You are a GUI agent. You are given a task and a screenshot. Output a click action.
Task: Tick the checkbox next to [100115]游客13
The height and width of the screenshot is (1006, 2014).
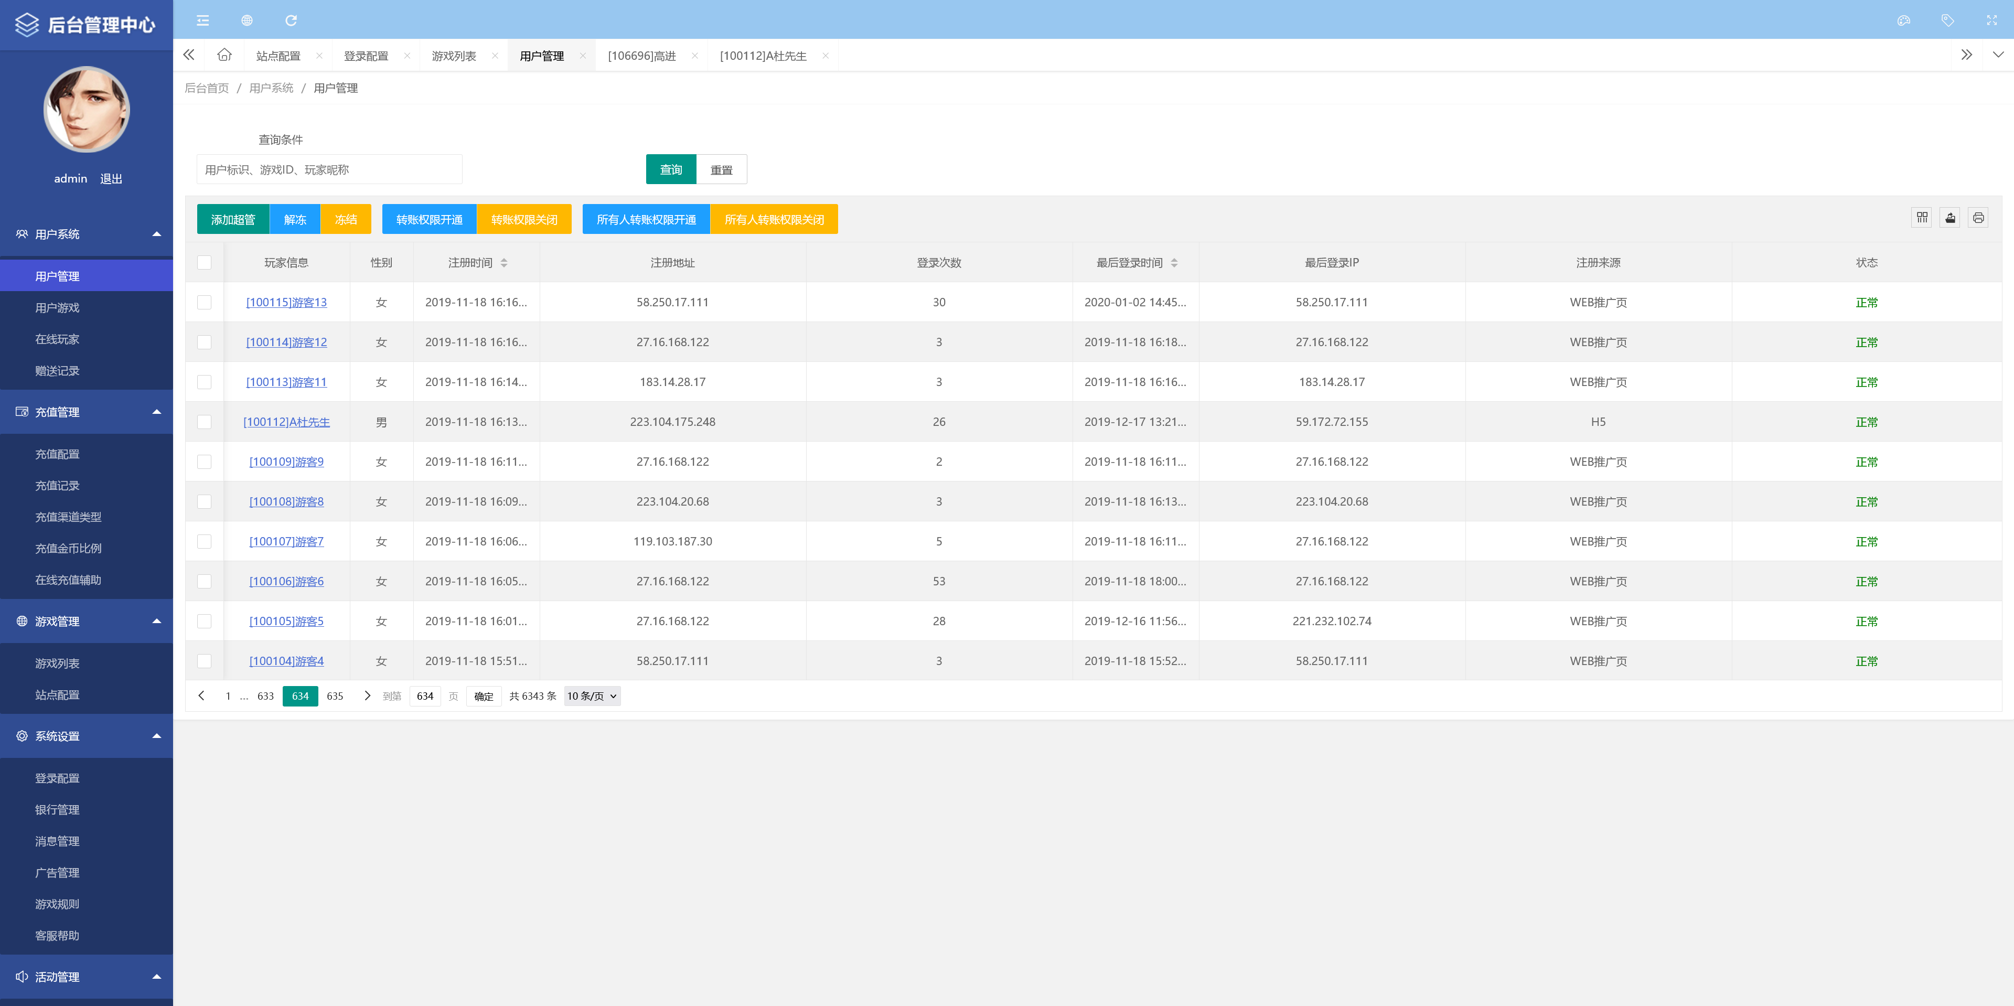tap(204, 303)
